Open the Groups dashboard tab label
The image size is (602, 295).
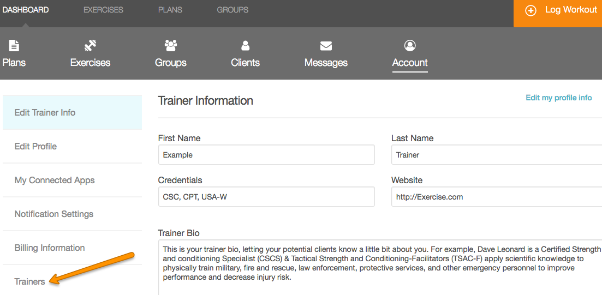pyautogui.click(x=171, y=63)
